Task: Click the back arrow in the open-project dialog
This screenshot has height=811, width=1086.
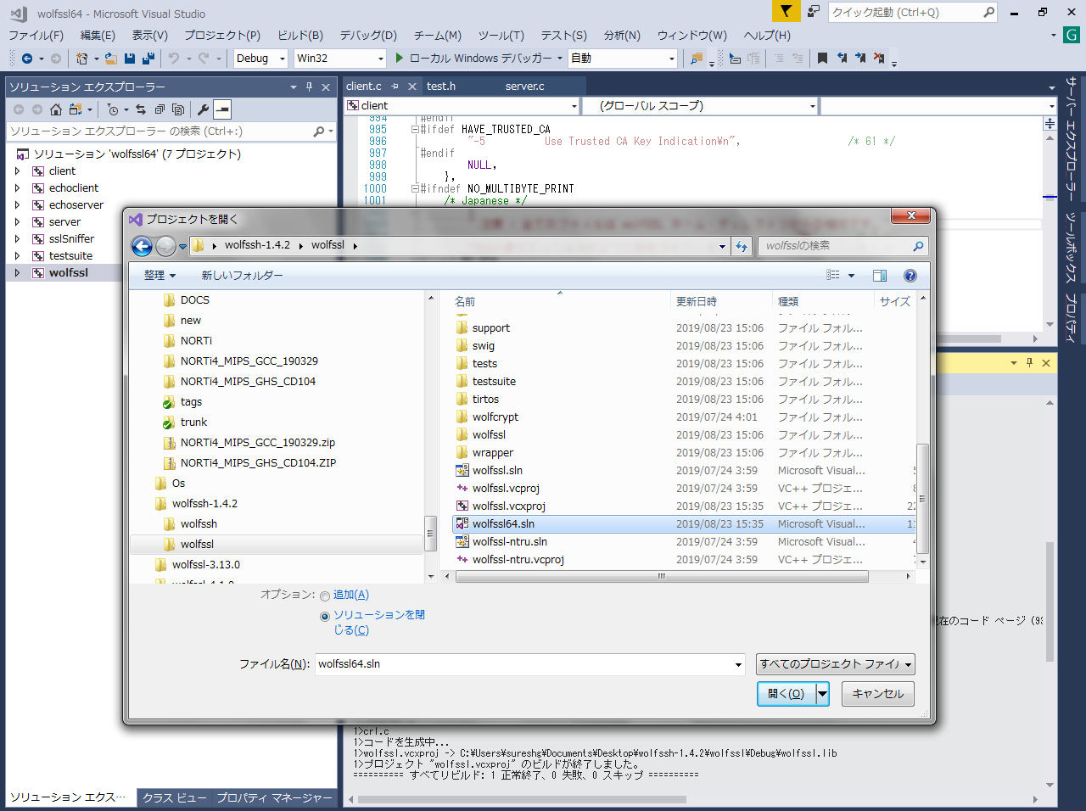Action: tap(143, 246)
